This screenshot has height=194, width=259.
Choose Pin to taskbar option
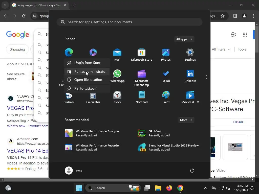coord(87,88)
